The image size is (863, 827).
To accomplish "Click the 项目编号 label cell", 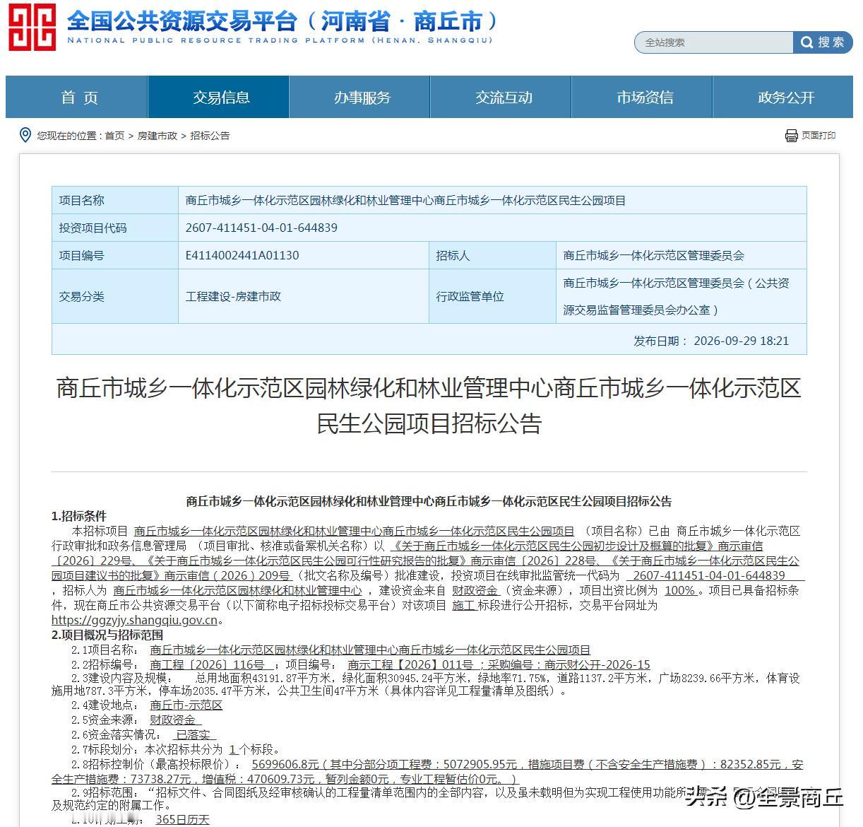I will (115, 255).
